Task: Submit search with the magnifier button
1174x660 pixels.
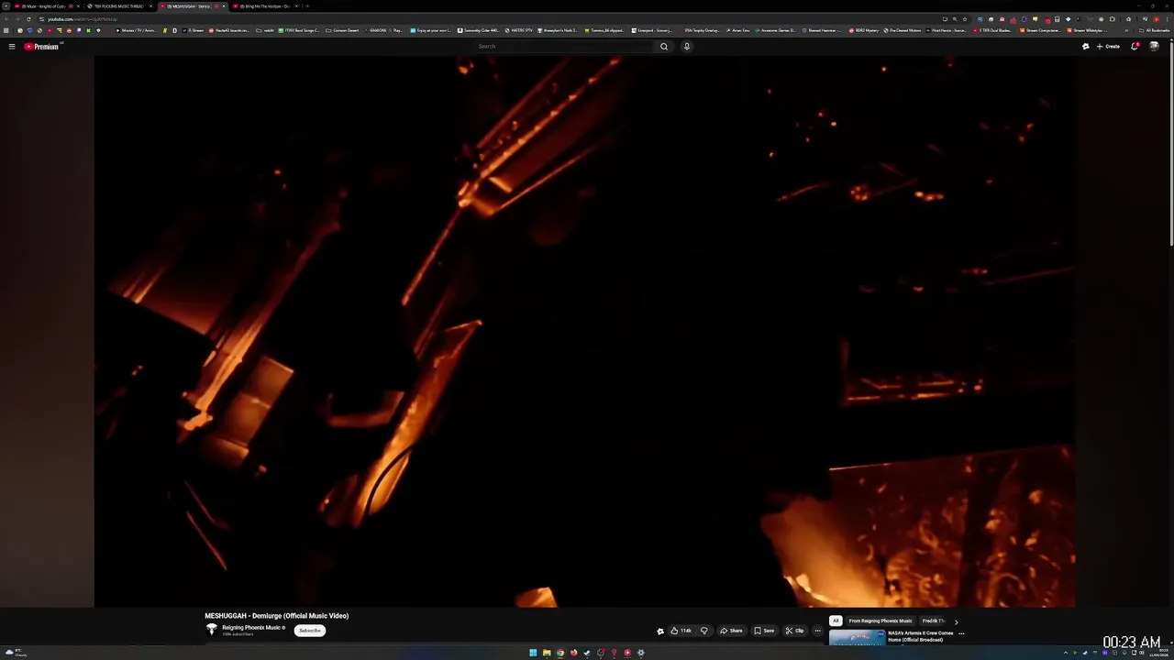Action: pos(664,46)
